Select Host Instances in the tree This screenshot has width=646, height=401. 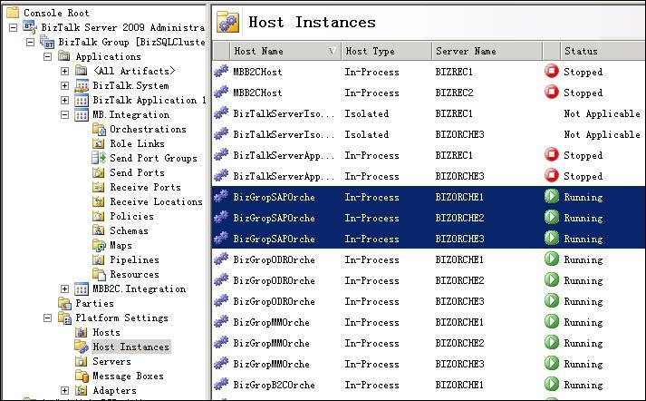pyautogui.click(x=131, y=347)
